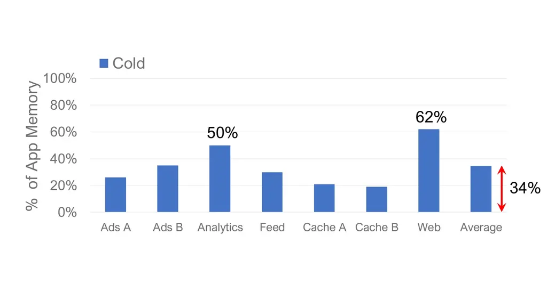Click the 62% data label
Image resolution: width=547 pixels, height=307 pixels.
pos(431,117)
